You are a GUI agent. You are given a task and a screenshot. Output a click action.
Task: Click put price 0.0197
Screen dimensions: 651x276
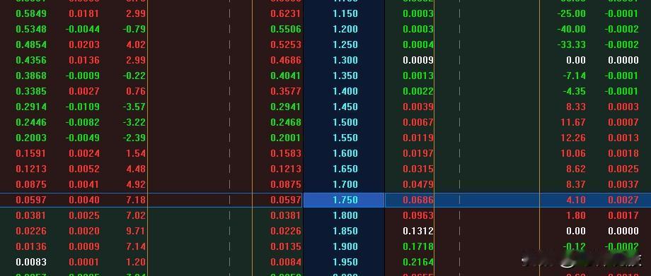pos(418,153)
